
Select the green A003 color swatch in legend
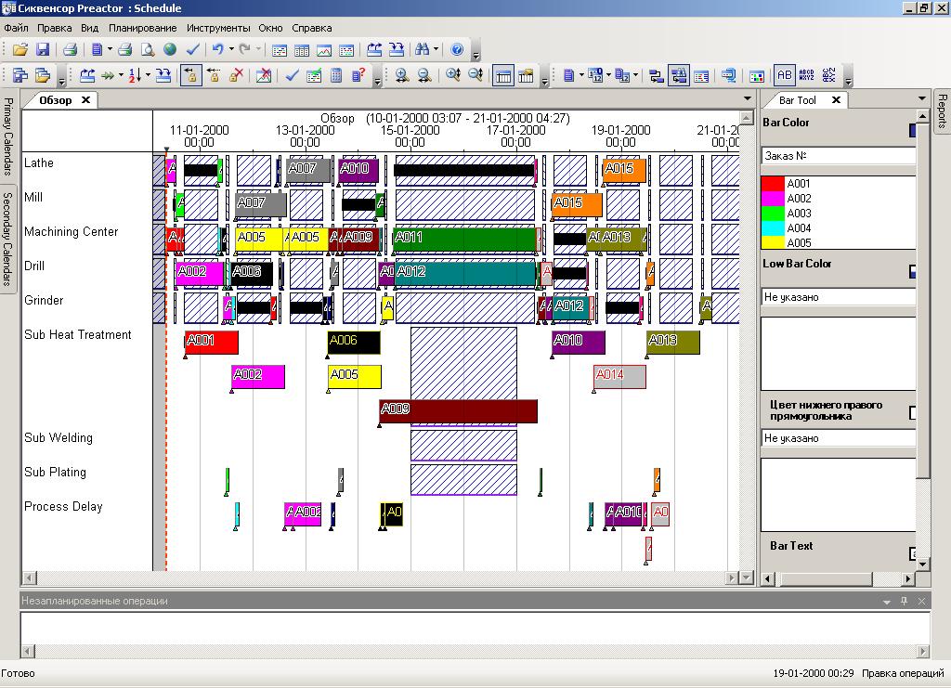pyautogui.click(x=772, y=214)
